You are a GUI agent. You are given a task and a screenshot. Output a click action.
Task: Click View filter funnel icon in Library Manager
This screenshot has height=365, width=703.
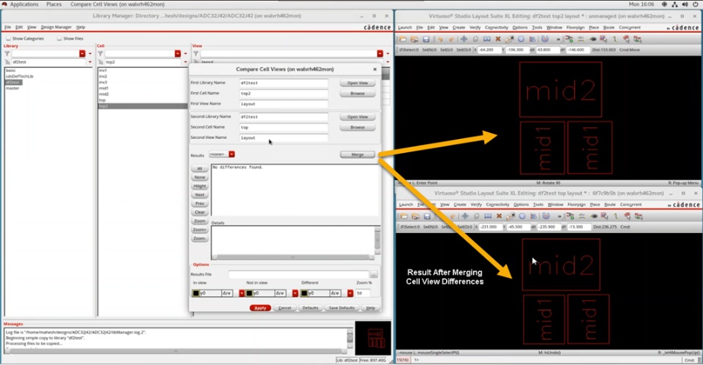point(196,53)
